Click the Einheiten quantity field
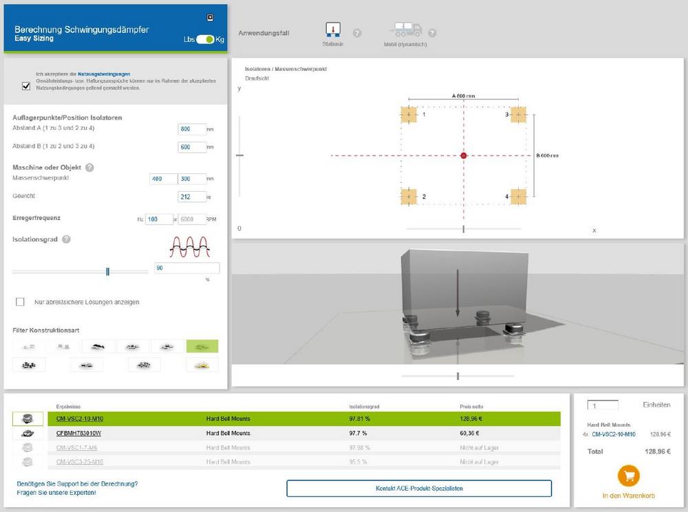The image size is (688, 512). point(603,405)
